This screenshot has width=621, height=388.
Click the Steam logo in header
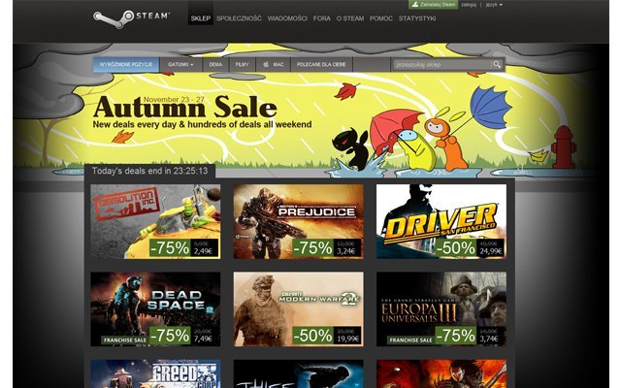[132, 18]
